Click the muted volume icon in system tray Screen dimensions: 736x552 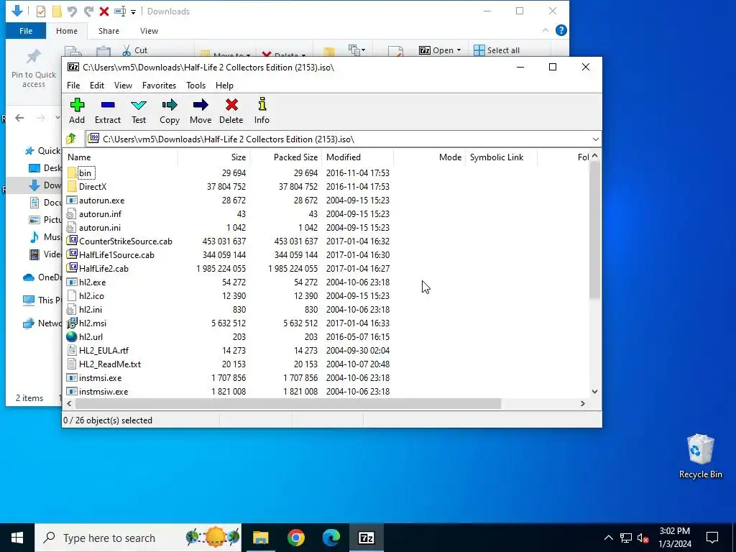pos(643,538)
